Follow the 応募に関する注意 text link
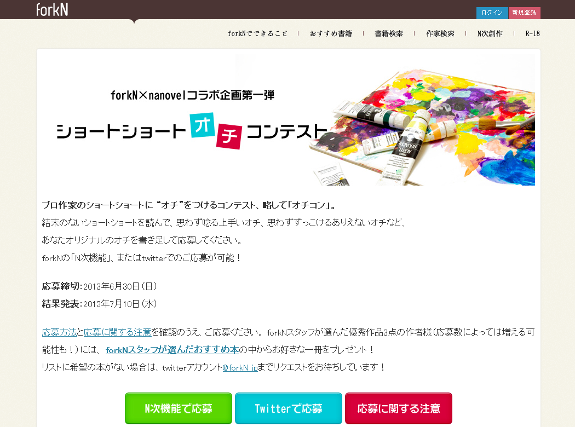 click(117, 332)
